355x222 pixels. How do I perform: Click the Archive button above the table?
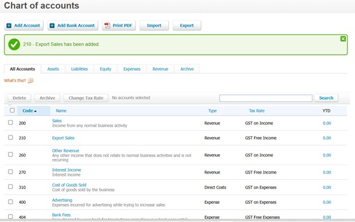pyautogui.click(x=47, y=98)
